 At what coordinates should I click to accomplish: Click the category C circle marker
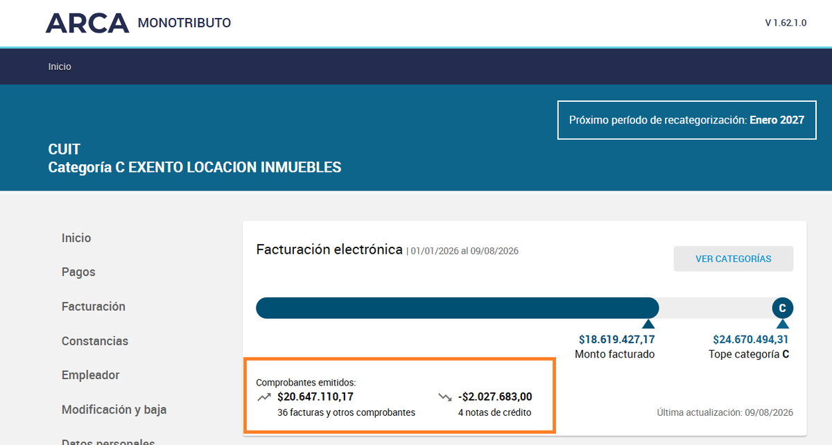783,308
